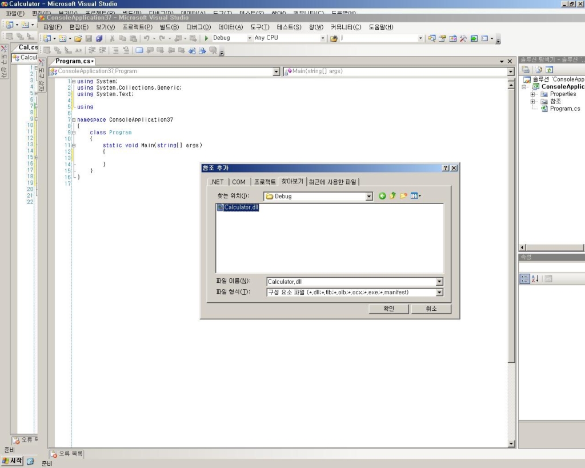
Task: Switch to the 최근에 사용한 파일 tab
Action: (x=332, y=182)
